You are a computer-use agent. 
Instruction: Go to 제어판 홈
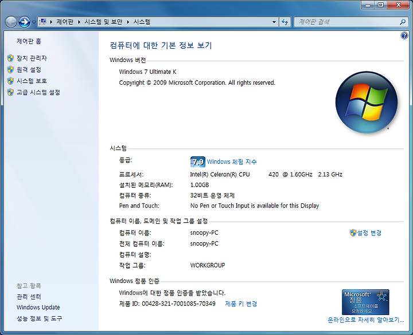29,41
